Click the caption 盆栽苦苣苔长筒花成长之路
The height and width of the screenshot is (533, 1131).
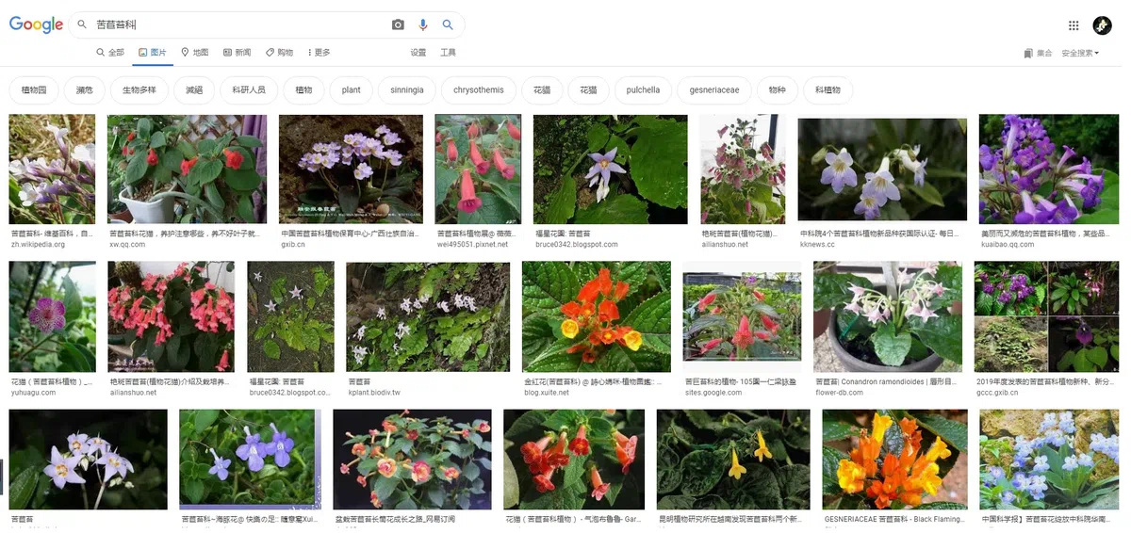395,519
